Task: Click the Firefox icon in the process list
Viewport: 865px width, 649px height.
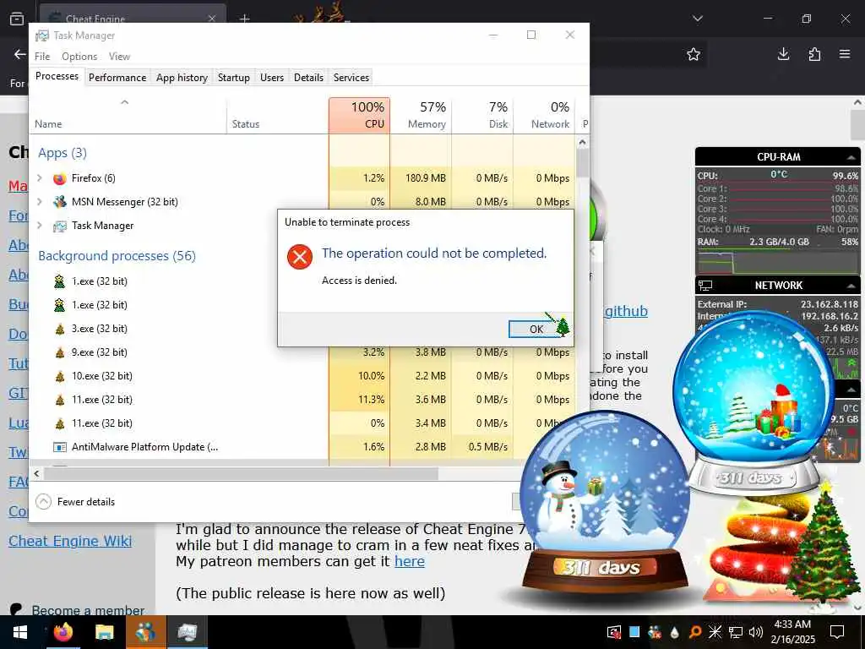Action: 60,178
